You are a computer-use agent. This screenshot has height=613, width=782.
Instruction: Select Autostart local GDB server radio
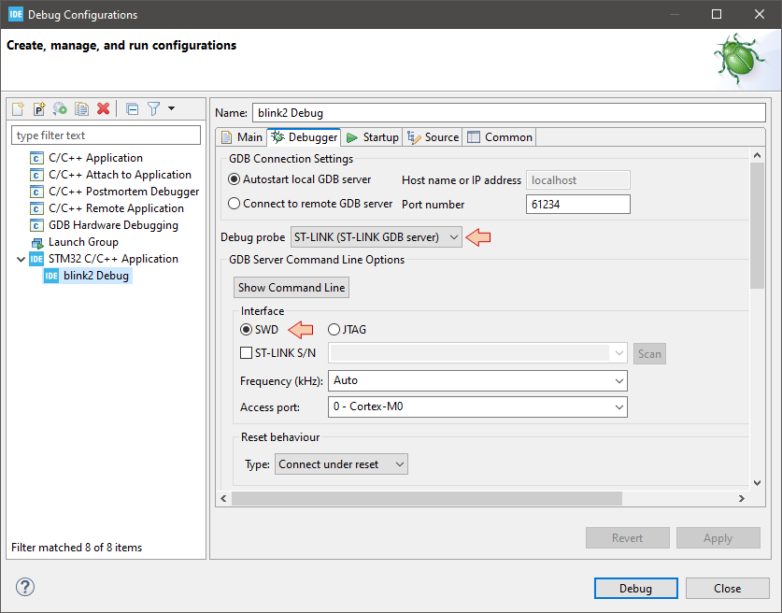click(234, 179)
